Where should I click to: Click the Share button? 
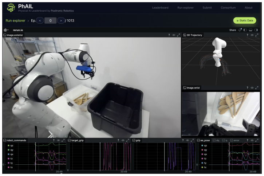pos(233,30)
